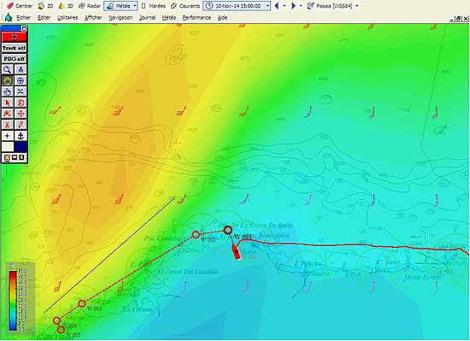Toggle the PBG off button
Image resolution: width=470 pixels, height=341 pixels.
pos(15,59)
